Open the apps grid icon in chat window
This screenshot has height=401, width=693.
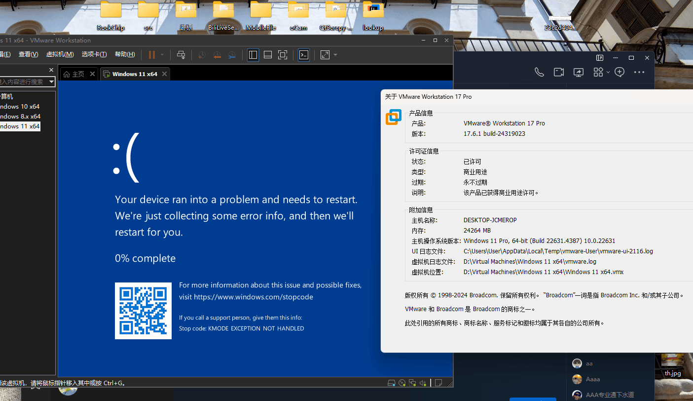pyautogui.click(x=598, y=72)
